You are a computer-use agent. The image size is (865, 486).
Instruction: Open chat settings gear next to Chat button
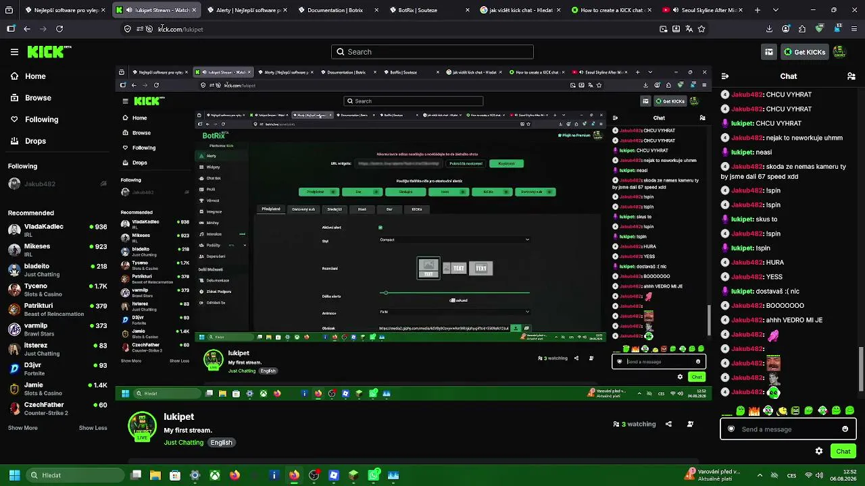click(x=819, y=451)
